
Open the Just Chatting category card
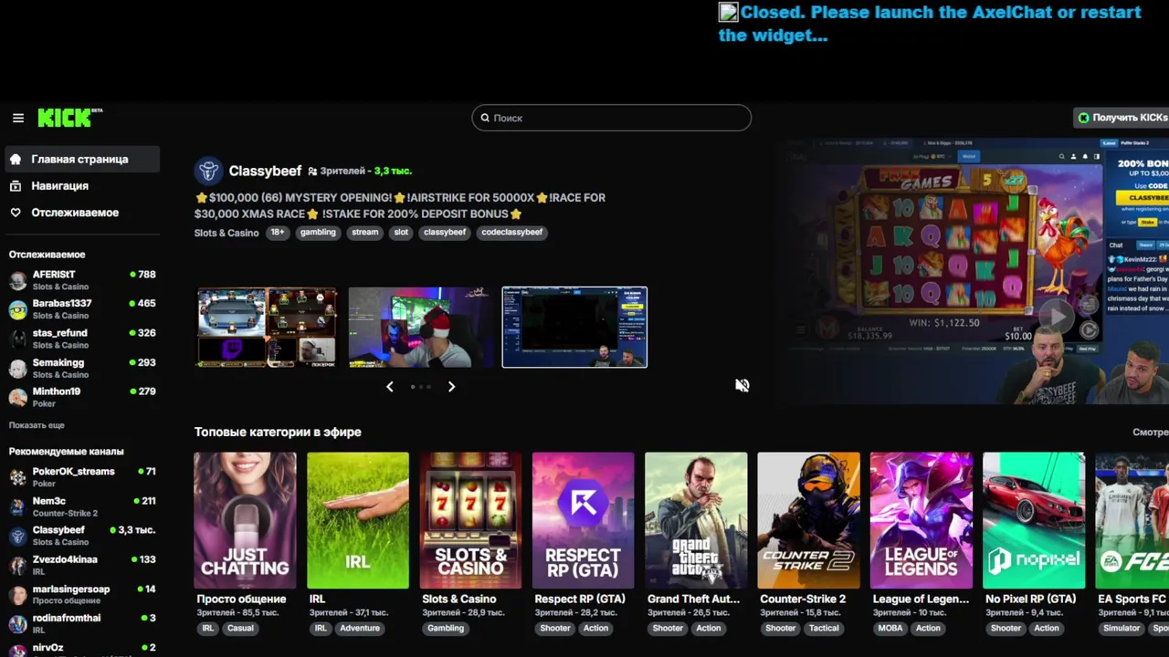pos(245,520)
